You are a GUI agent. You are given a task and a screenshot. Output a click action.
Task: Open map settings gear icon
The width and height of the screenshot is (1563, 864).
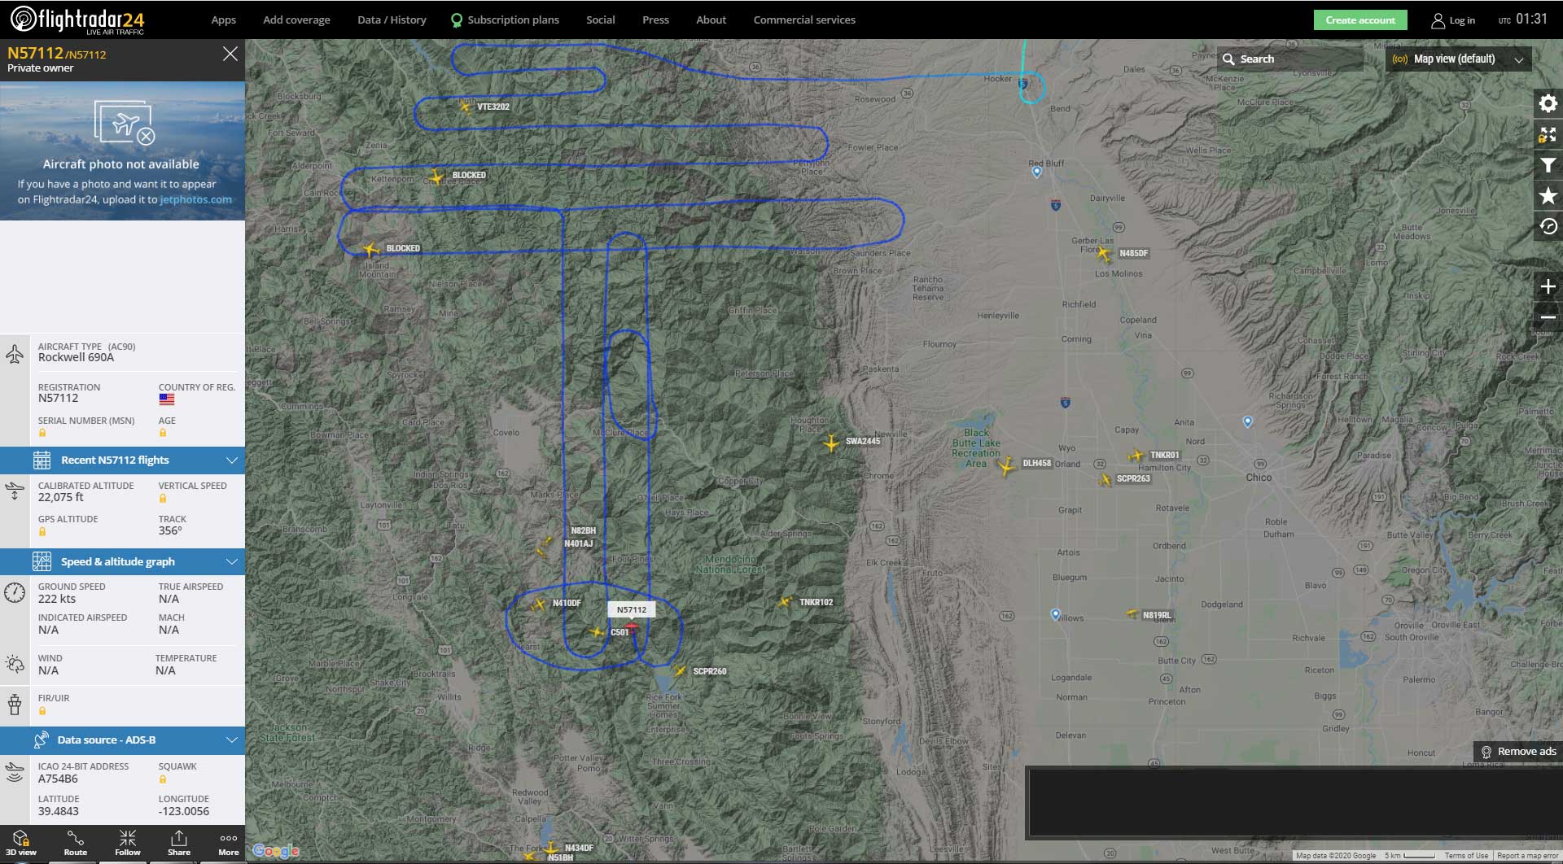point(1548,103)
